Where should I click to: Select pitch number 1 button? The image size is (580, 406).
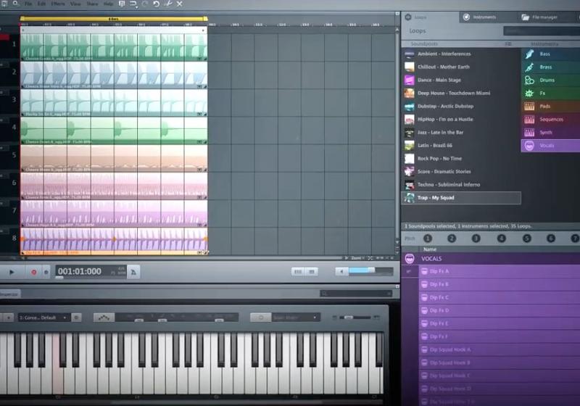point(428,238)
